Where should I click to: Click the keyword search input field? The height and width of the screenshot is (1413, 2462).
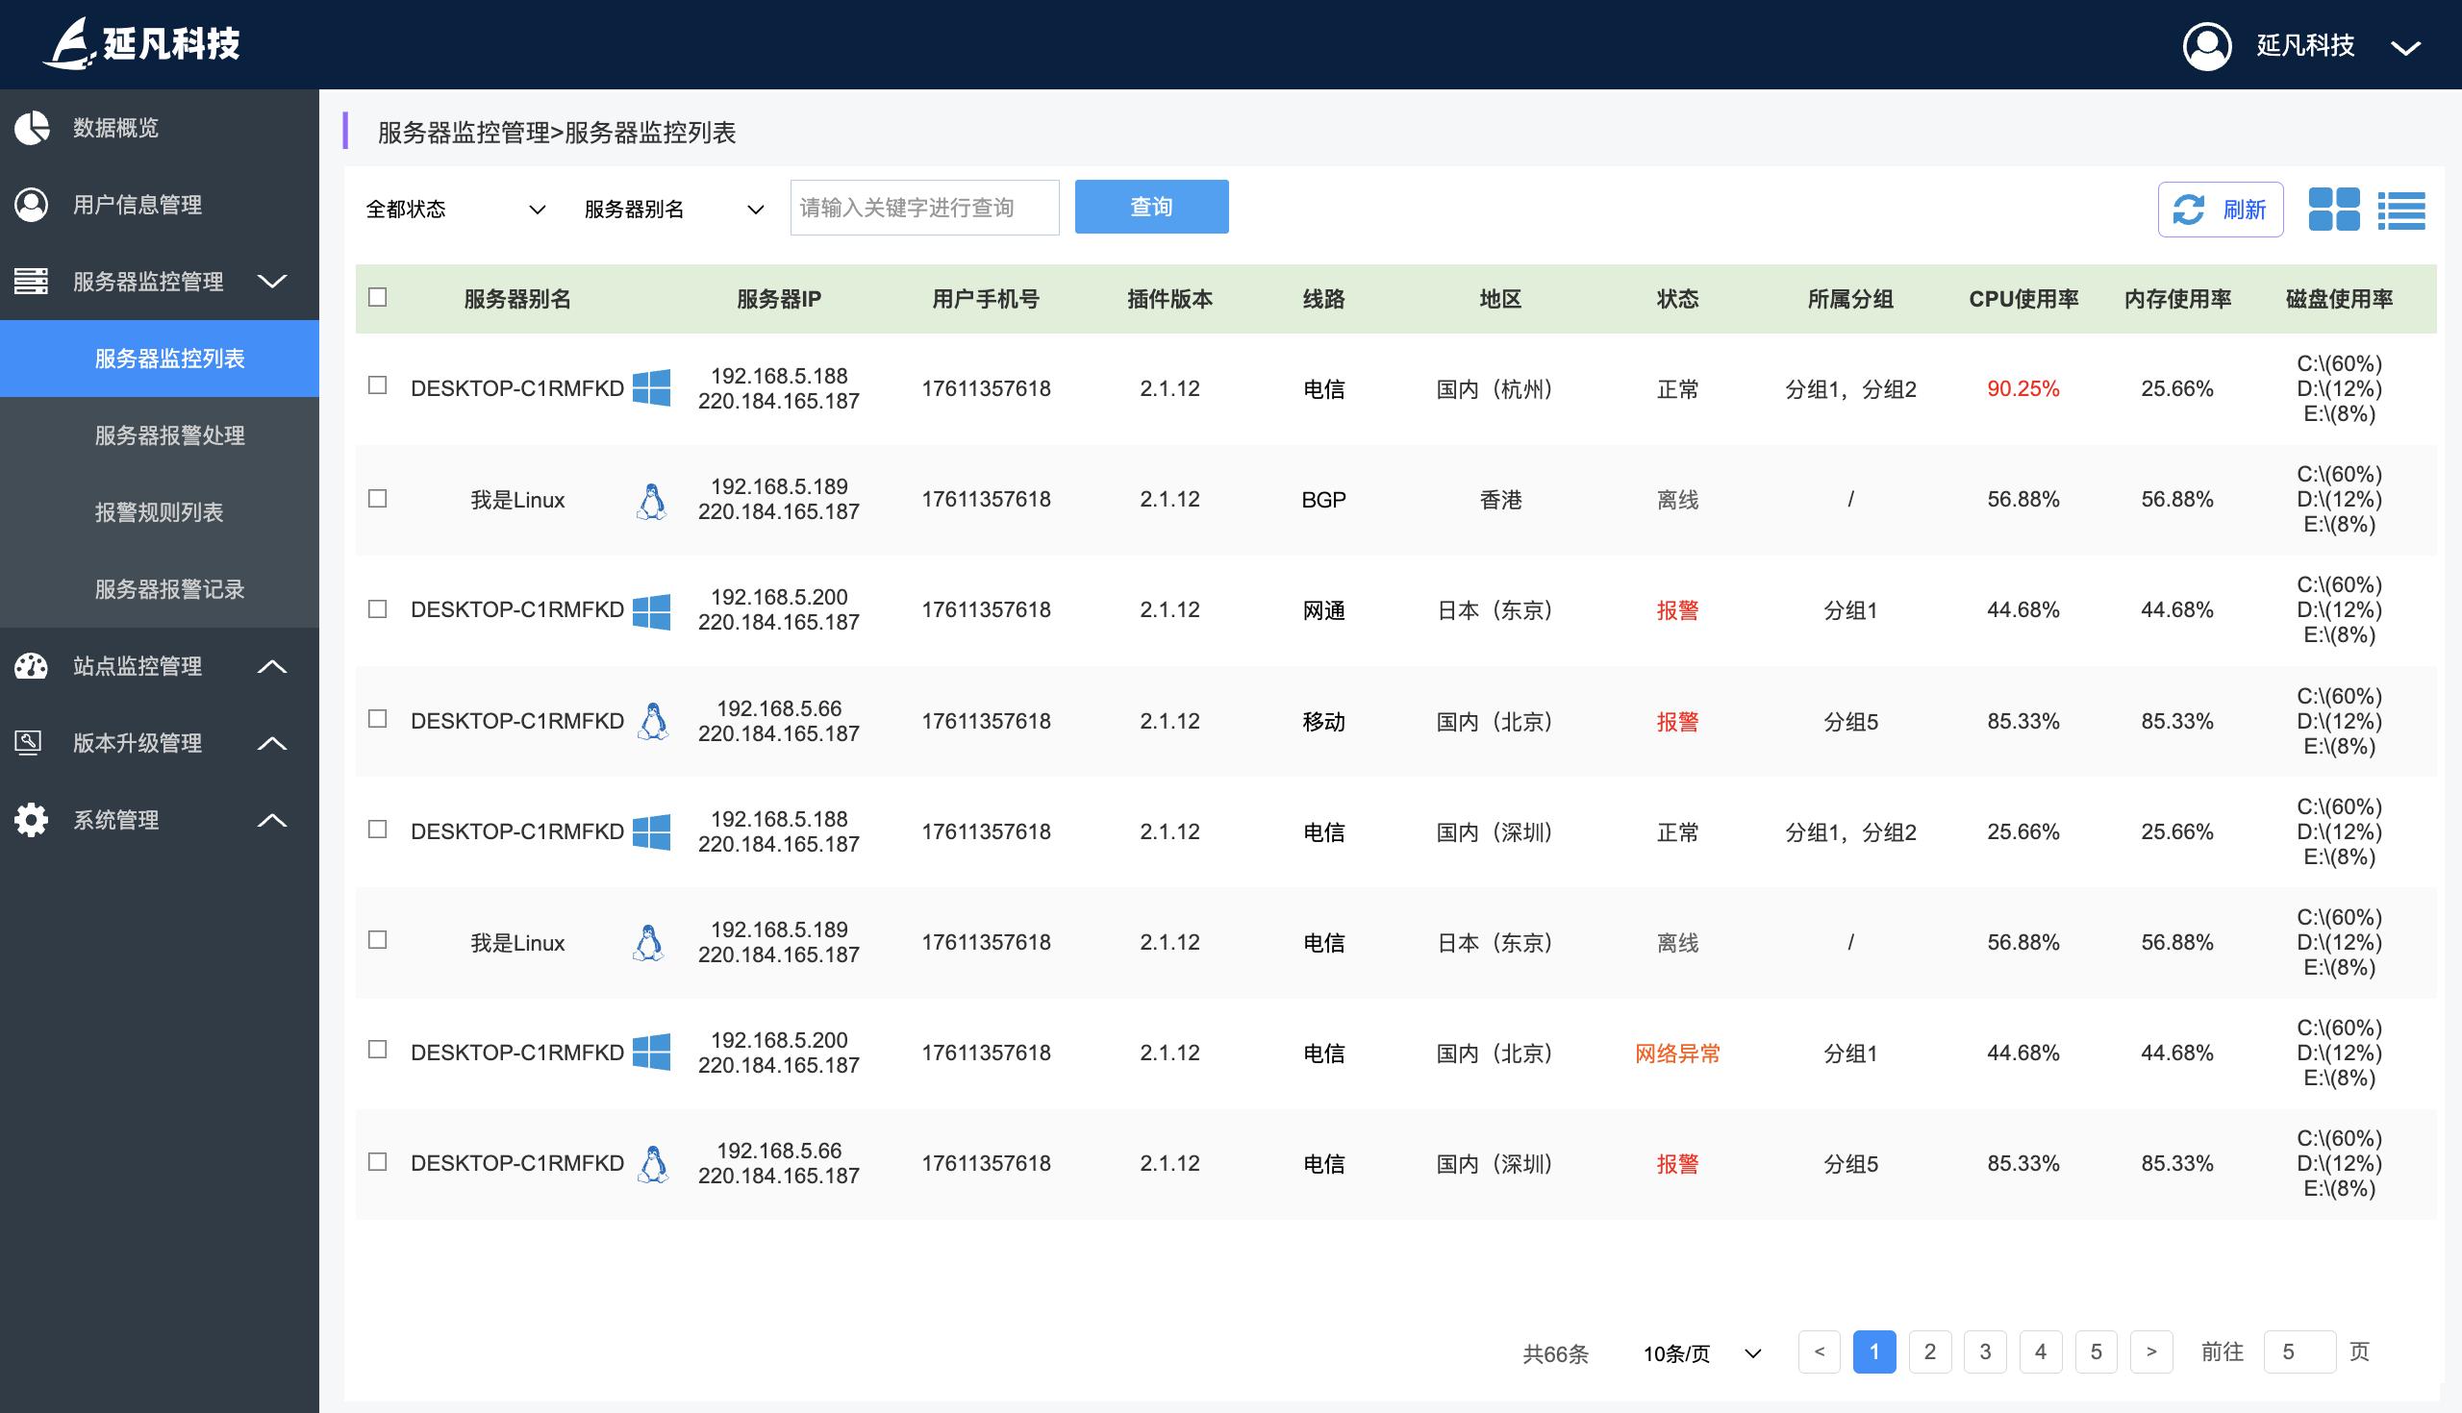point(924,206)
